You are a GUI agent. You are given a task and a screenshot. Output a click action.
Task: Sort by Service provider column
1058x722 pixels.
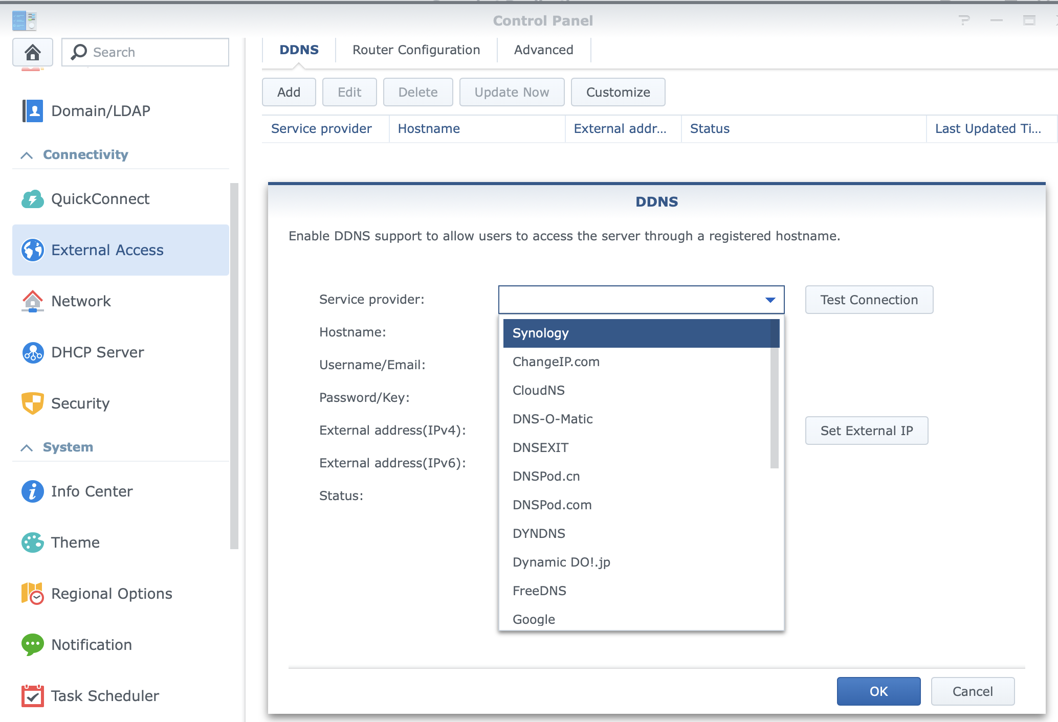click(325, 129)
